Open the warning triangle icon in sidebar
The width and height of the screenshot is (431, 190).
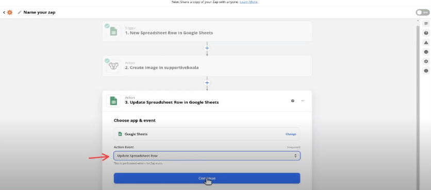[426, 43]
